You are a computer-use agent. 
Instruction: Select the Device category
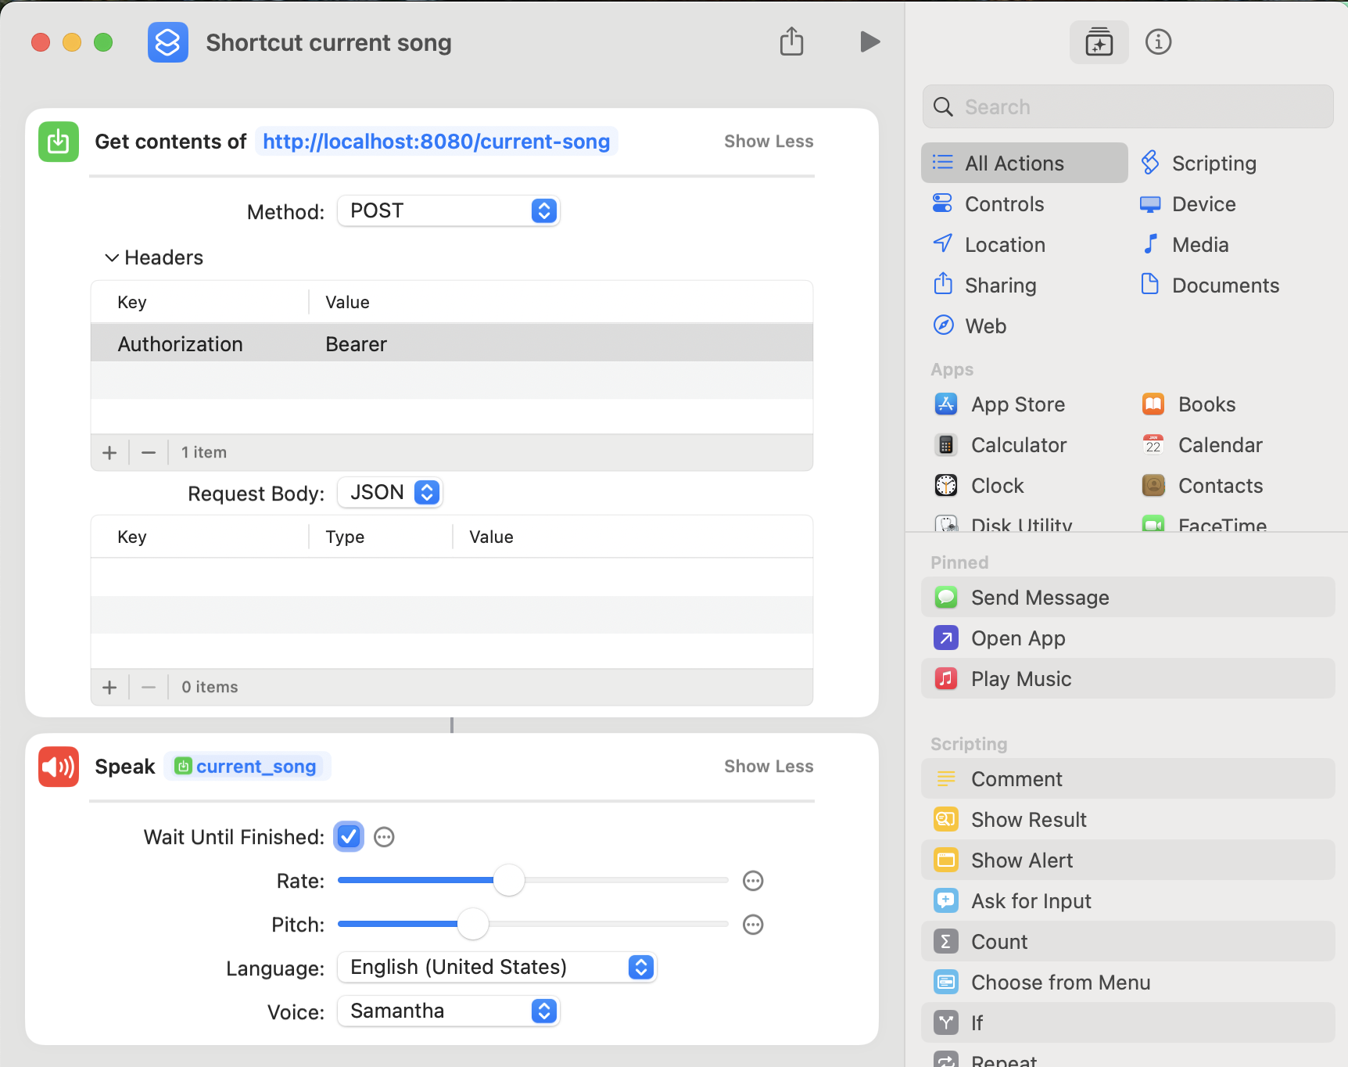pos(1188,203)
